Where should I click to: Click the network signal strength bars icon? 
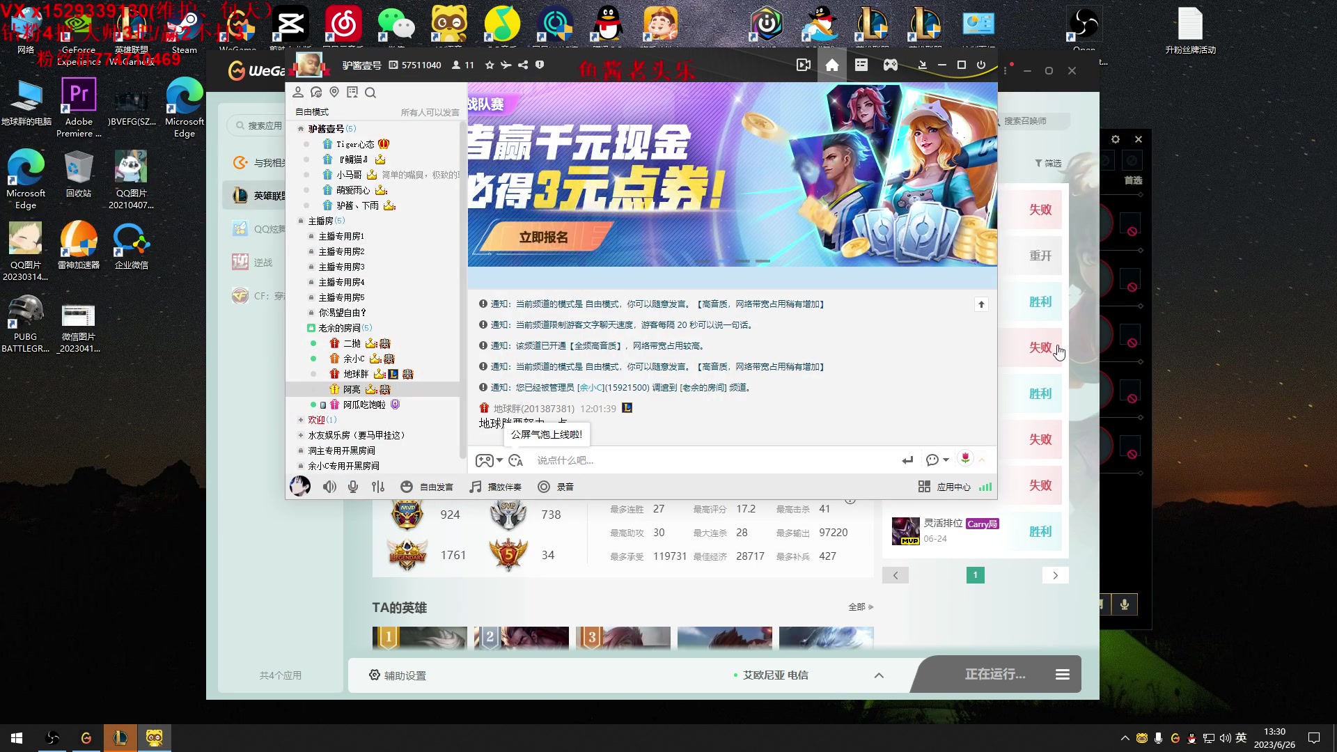pyautogui.click(x=985, y=487)
